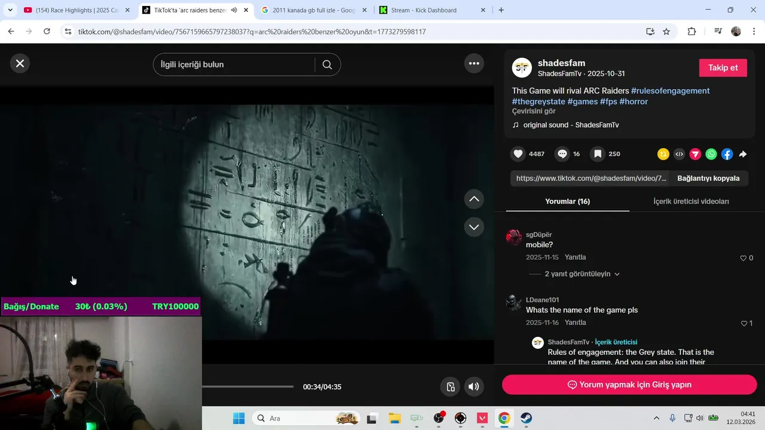
Task: Click the search magnifier in the TikTok search bar
Action: (x=327, y=64)
